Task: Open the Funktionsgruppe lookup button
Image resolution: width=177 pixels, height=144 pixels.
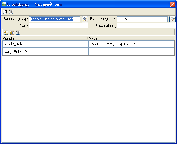Action: [172, 19]
